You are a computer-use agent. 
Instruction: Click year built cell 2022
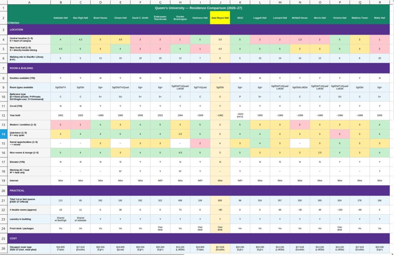tap(160, 115)
